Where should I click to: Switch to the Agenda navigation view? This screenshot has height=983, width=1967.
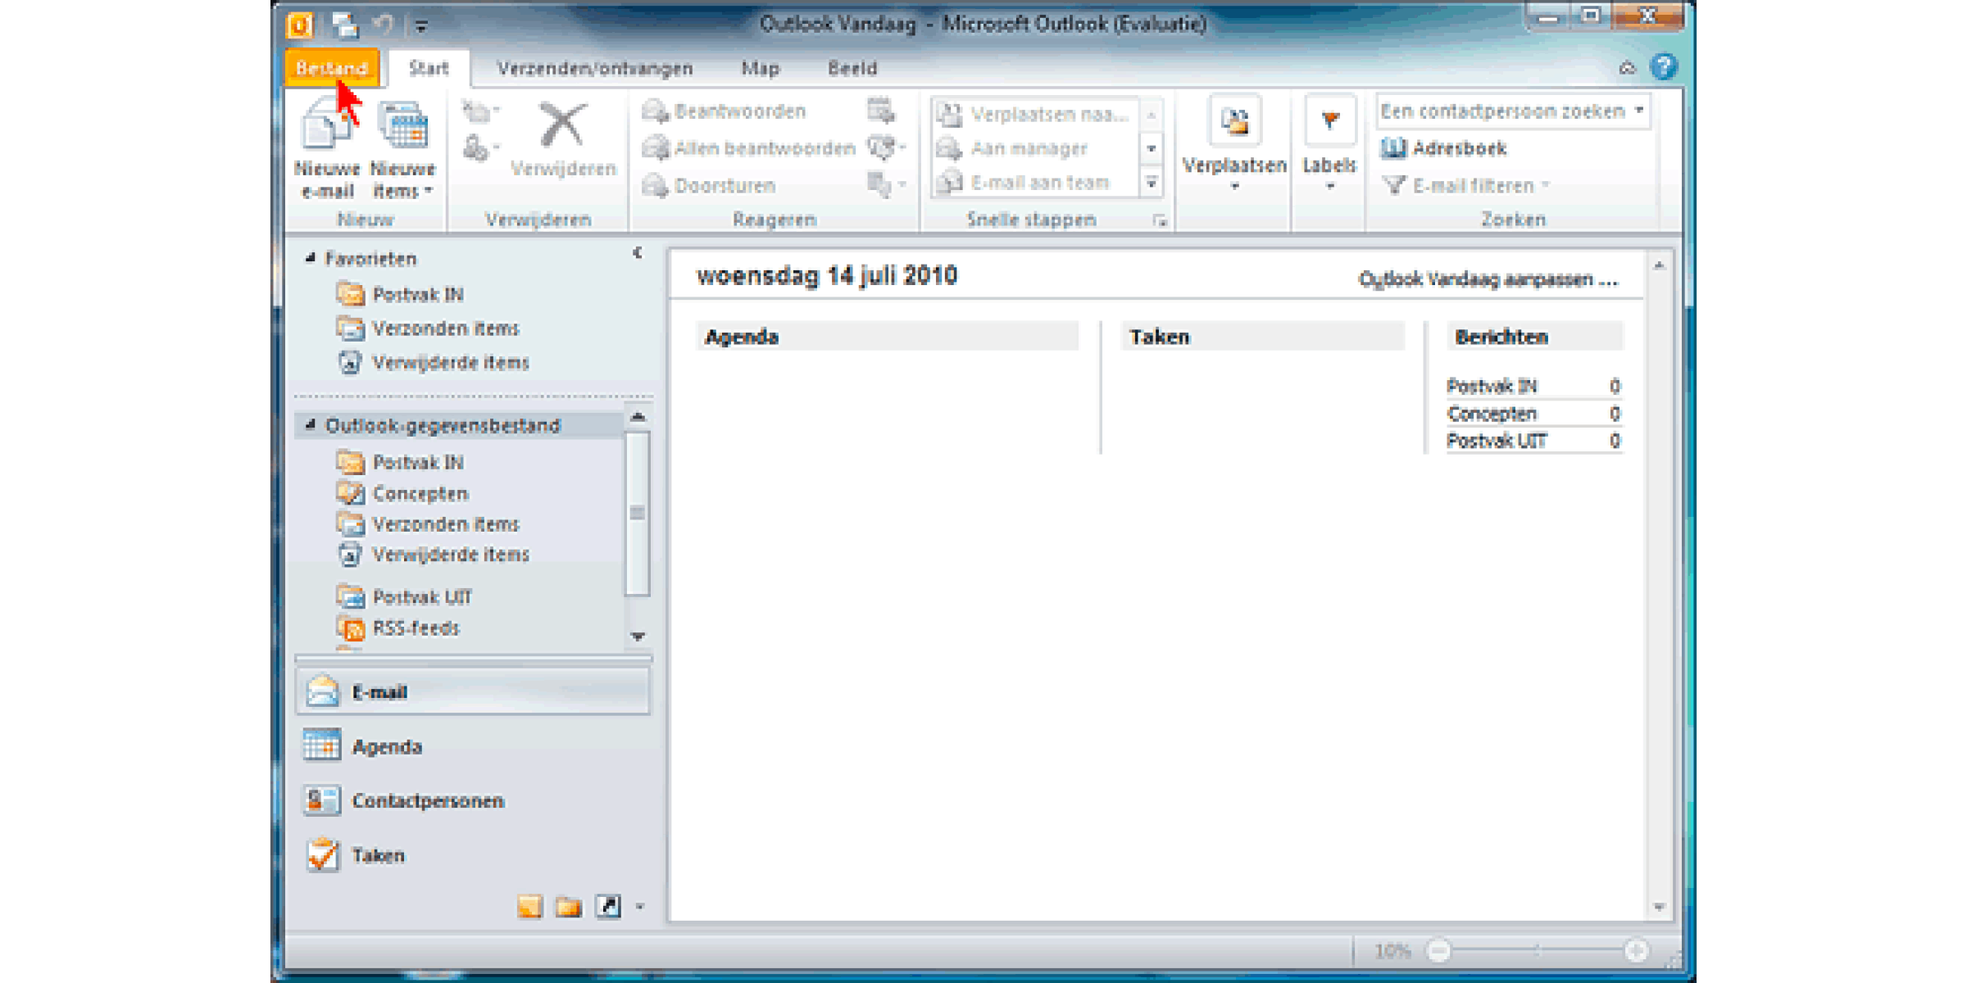coord(473,746)
